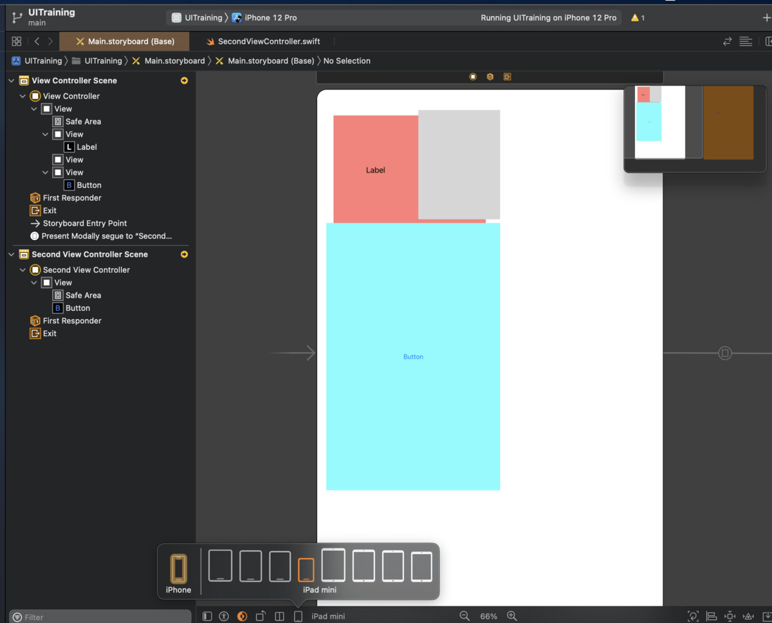Switch to the SecondViewController.swift tab
This screenshot has width=772, height=623.
(263, 41)
